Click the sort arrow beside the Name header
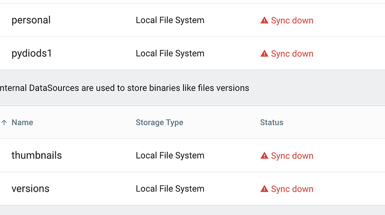The height and width of the screenshot is (215, 385). point(4,122)
